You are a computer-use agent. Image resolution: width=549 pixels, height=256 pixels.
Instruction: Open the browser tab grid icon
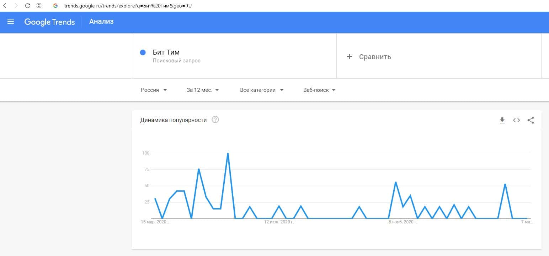39,6
